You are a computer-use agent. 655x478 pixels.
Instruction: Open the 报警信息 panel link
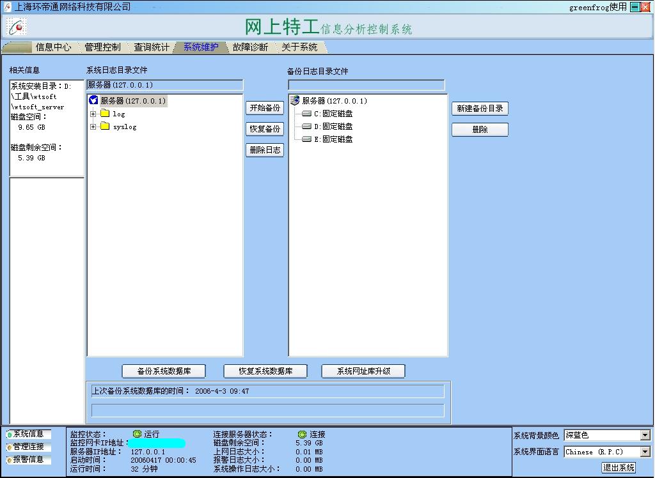(28, 459)
